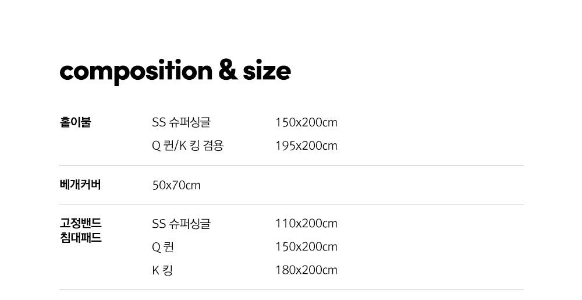Click the 195x200cm size value
Screen dimensions: 582x300
306,146
